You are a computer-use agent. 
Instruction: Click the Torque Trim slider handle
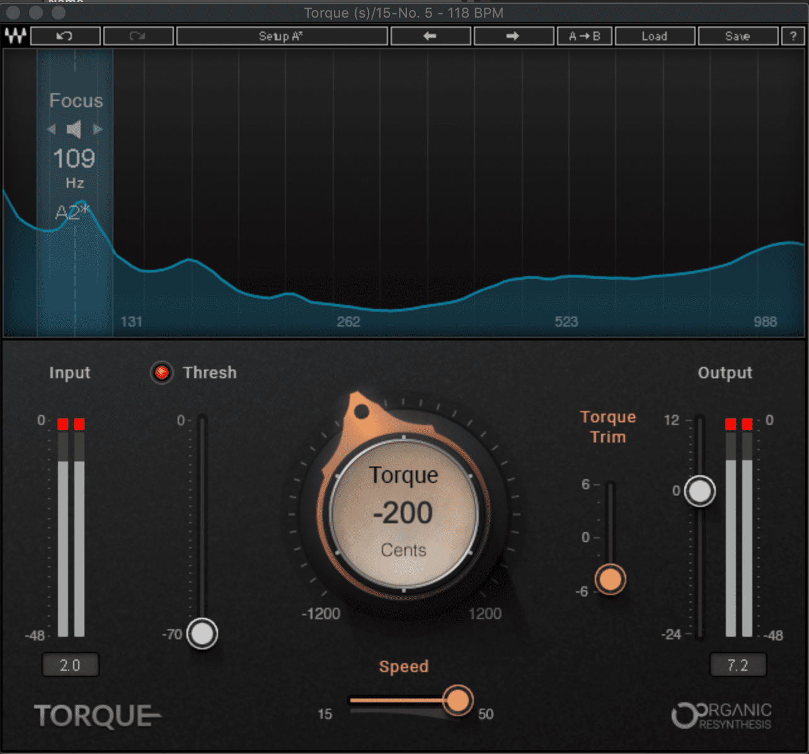(x=610, y=579)
